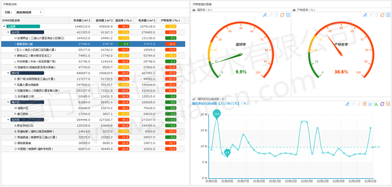Switch the curve chart to line type
392x187 pixels.
370,104
